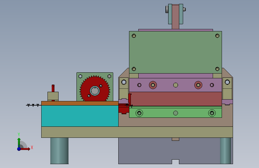Click the left red bushing on purple plate
259x168 pixels.
point(153,85)
